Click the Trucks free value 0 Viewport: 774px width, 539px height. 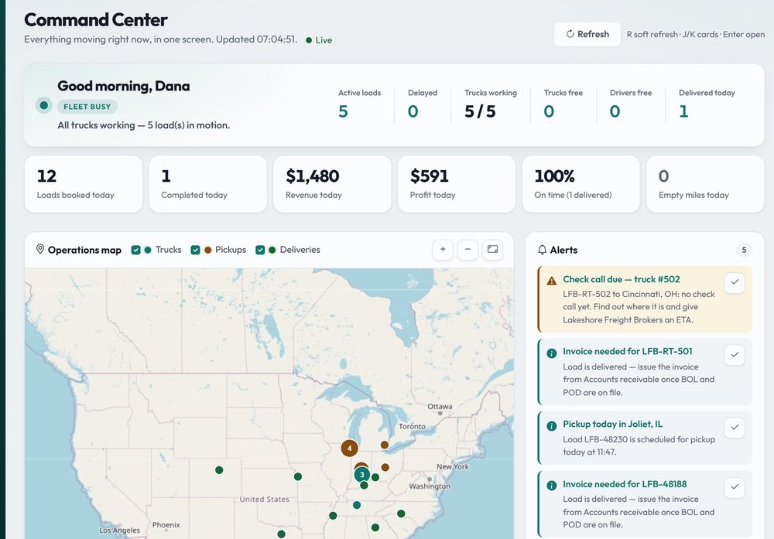pos(549,112)
